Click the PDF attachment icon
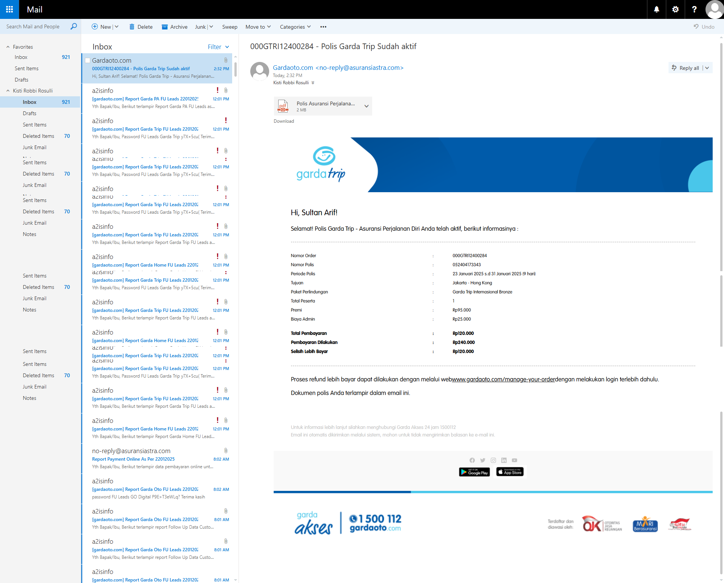The image size is (724, 583). (283, 106)
